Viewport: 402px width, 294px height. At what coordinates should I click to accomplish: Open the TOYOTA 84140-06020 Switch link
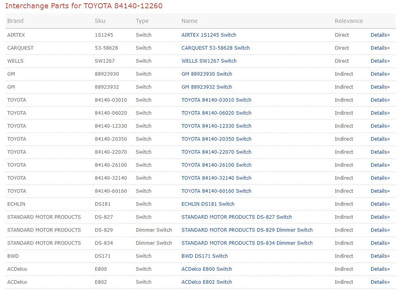coord(216,113)
